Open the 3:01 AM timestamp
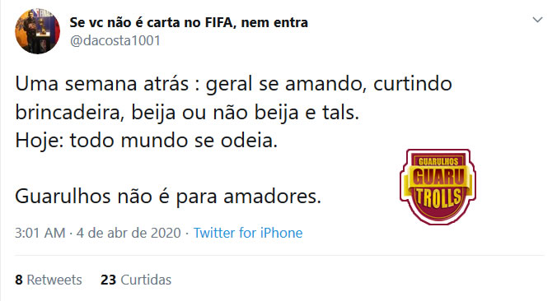 (40, 233)
